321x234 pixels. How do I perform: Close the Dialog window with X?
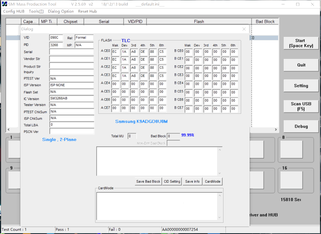point(244,29)
